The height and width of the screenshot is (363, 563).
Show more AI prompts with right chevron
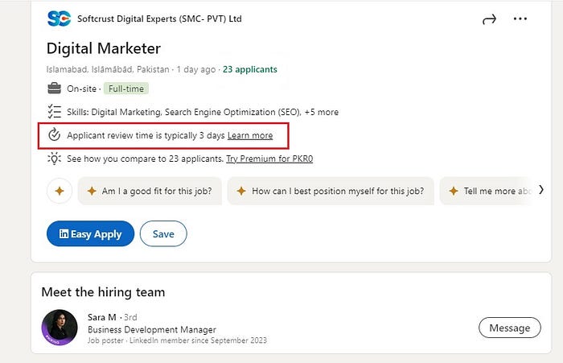click(x=541, y=190)
